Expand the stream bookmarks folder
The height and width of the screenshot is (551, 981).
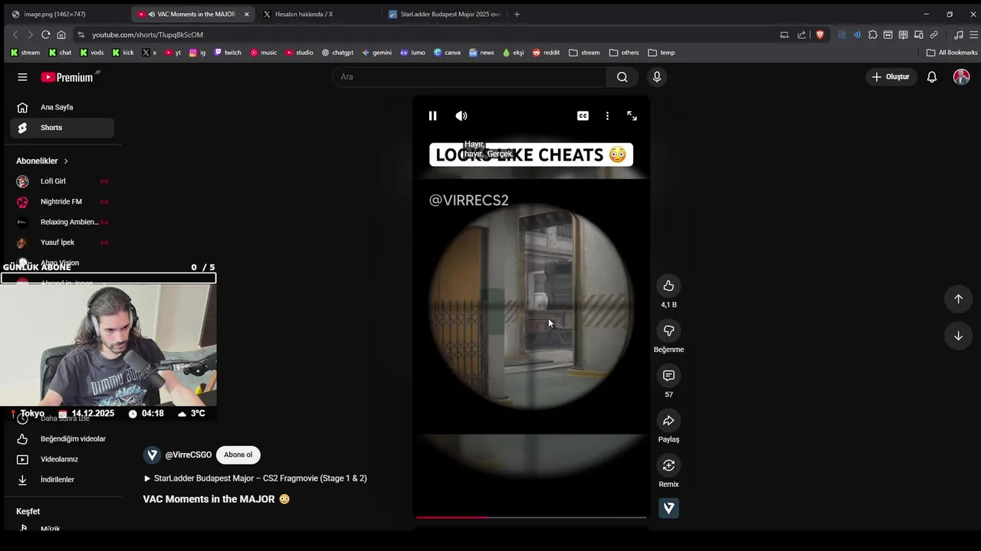point(585,53)
